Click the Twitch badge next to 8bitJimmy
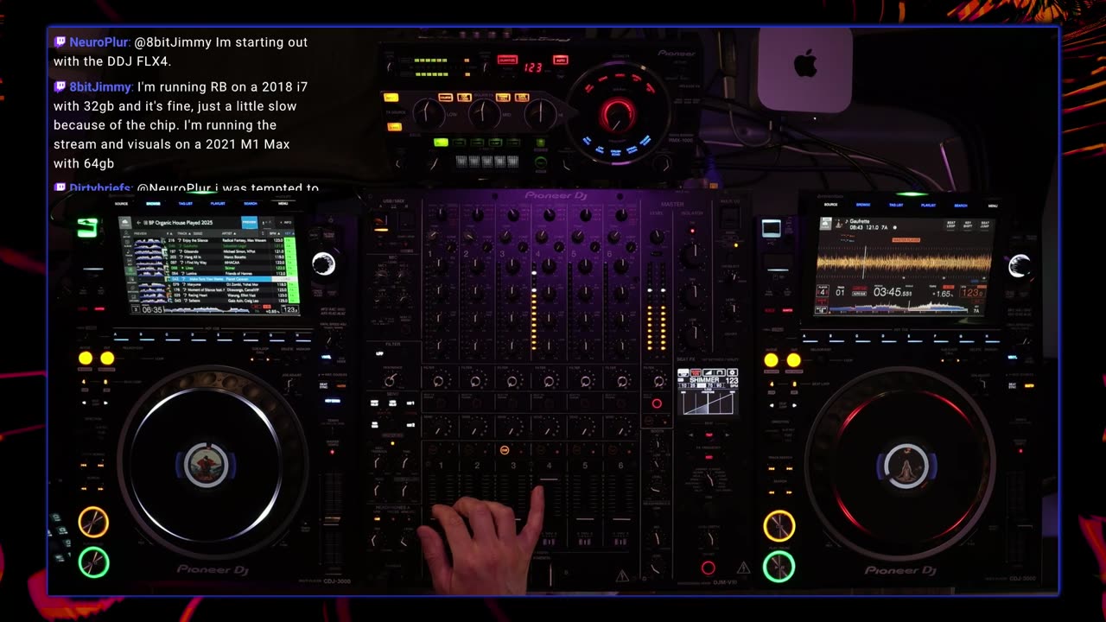 pyautogui.click(x=60, y=87)
